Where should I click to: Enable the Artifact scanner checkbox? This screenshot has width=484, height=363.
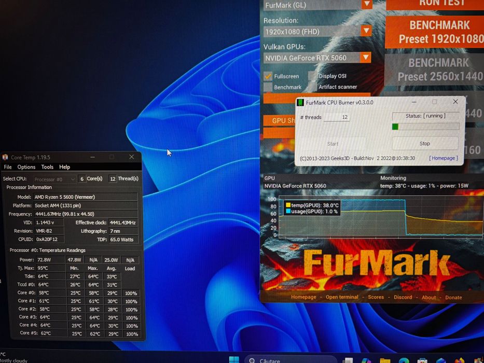click(x=312, y=87)
